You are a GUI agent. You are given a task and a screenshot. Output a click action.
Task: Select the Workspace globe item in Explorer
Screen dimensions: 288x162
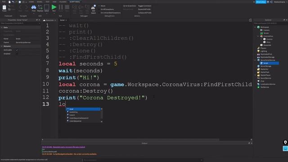point(263,27)
